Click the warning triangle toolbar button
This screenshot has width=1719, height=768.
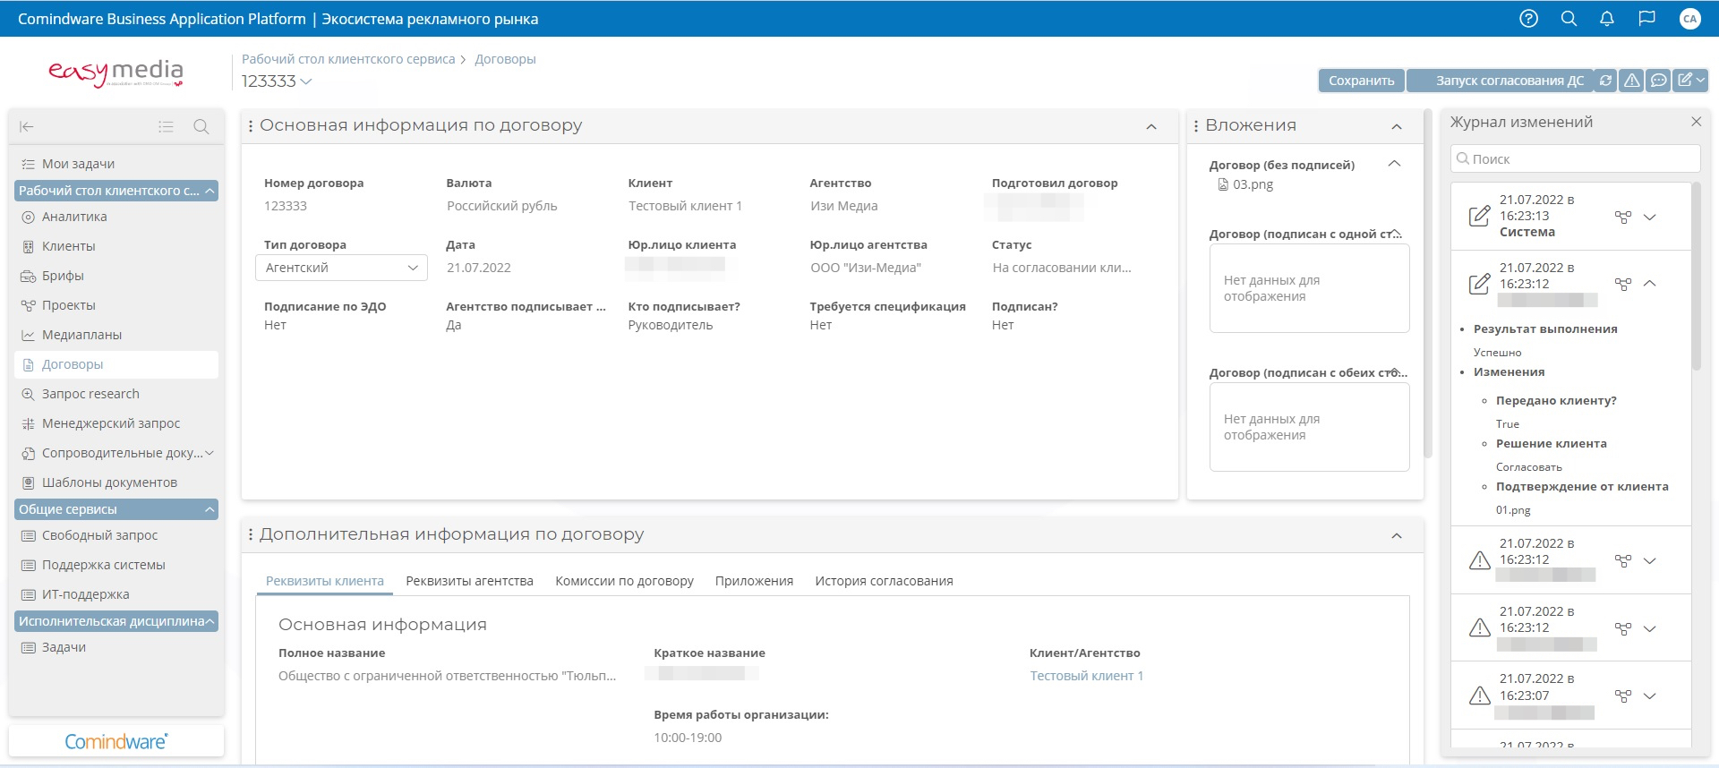pyautogui.click(x=1632, y=81)
